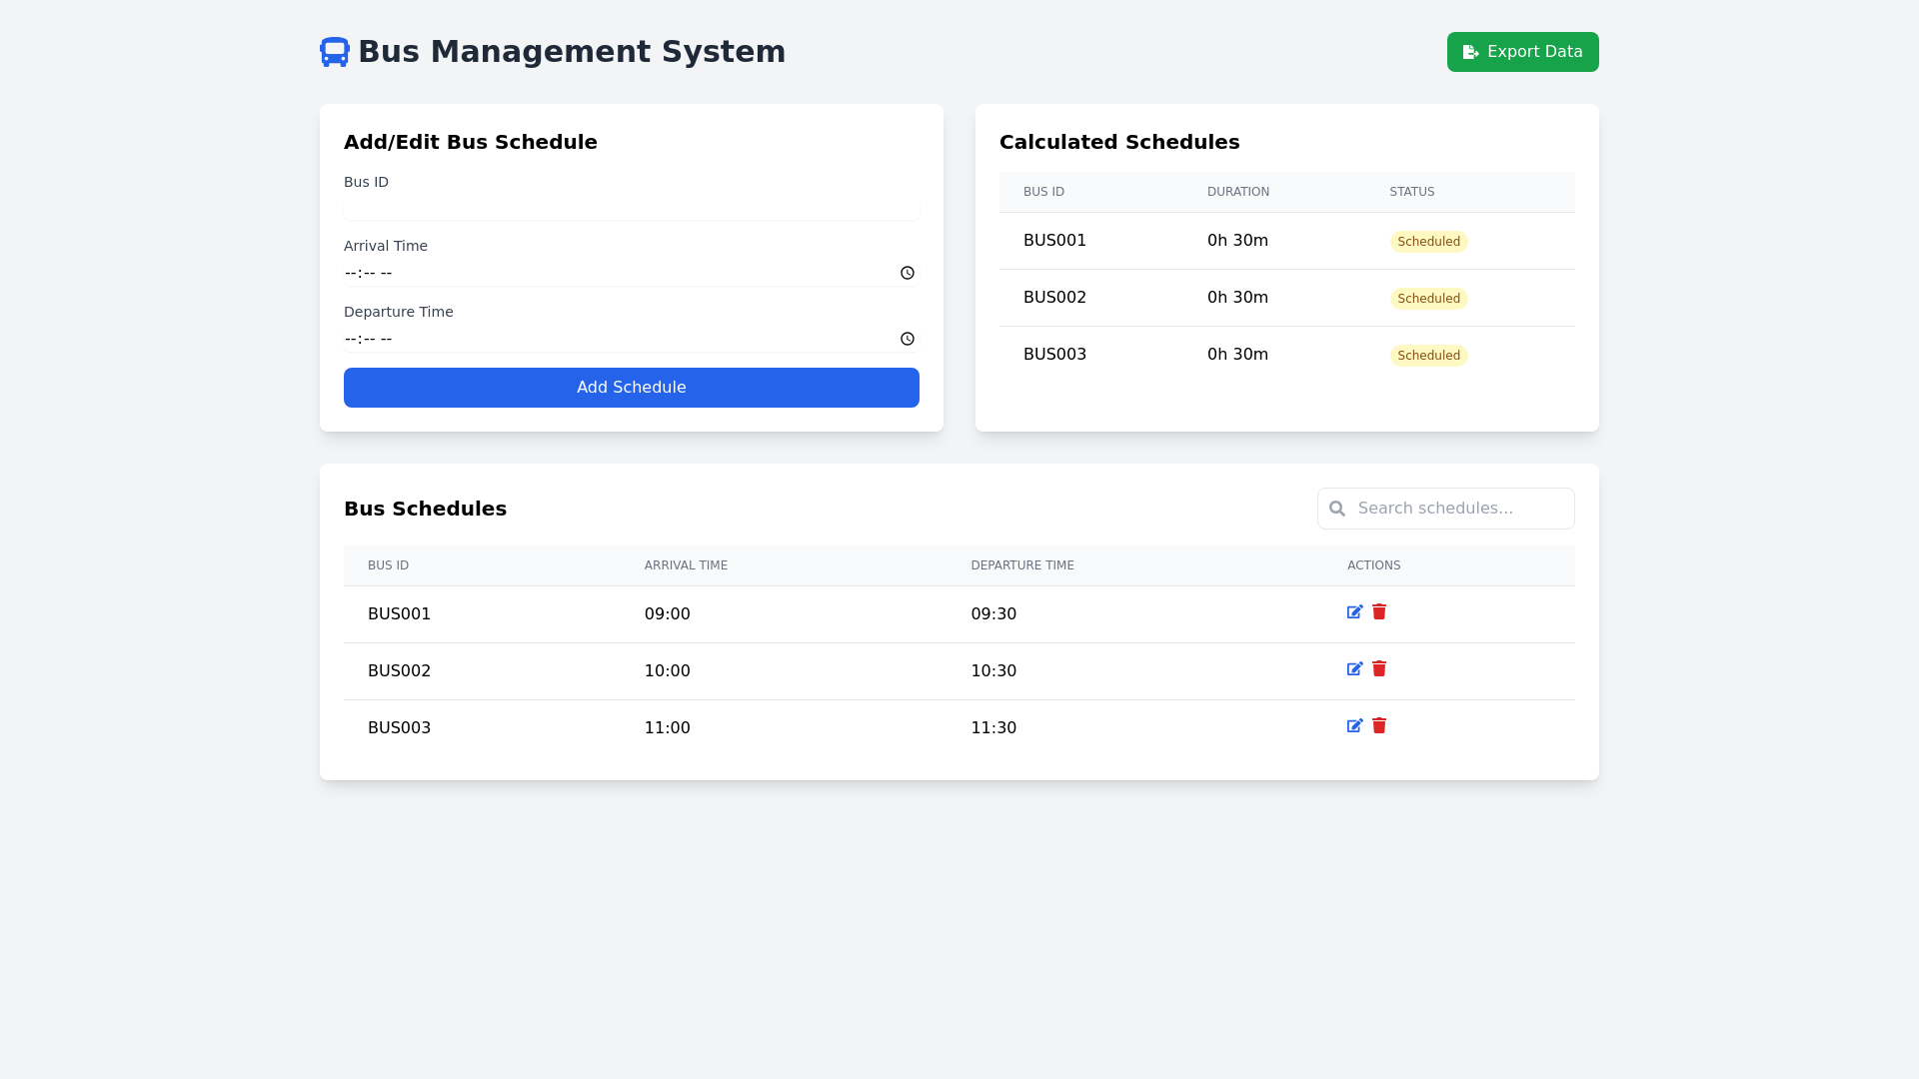Click the export file icon on Export Data button
The width and height of the screenshot is (1919, 1079).
tap(1470, 51)
